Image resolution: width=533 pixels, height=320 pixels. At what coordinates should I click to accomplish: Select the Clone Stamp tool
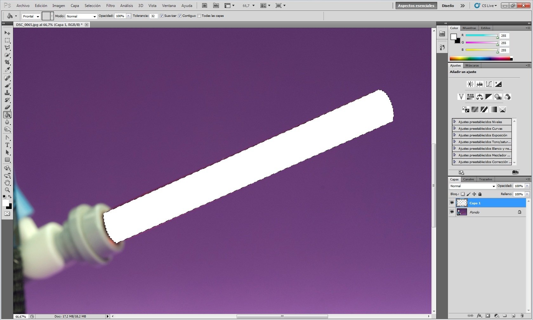coord(7,93)
